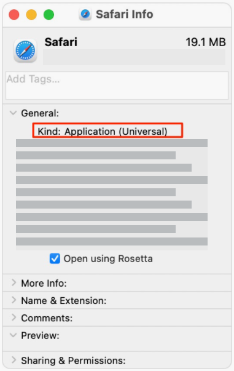Expand the Name & Extension chevron

coord(14,300)
